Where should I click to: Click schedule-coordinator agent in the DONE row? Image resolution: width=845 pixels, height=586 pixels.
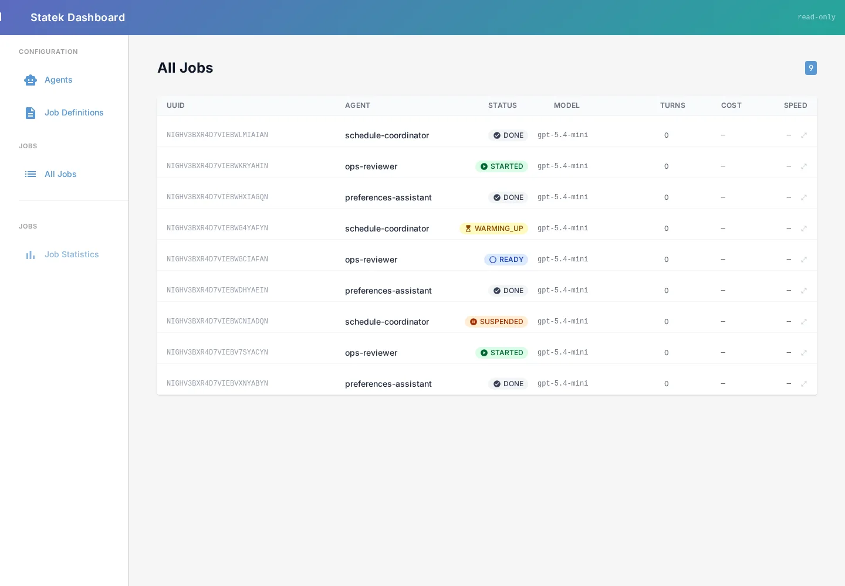387,135
